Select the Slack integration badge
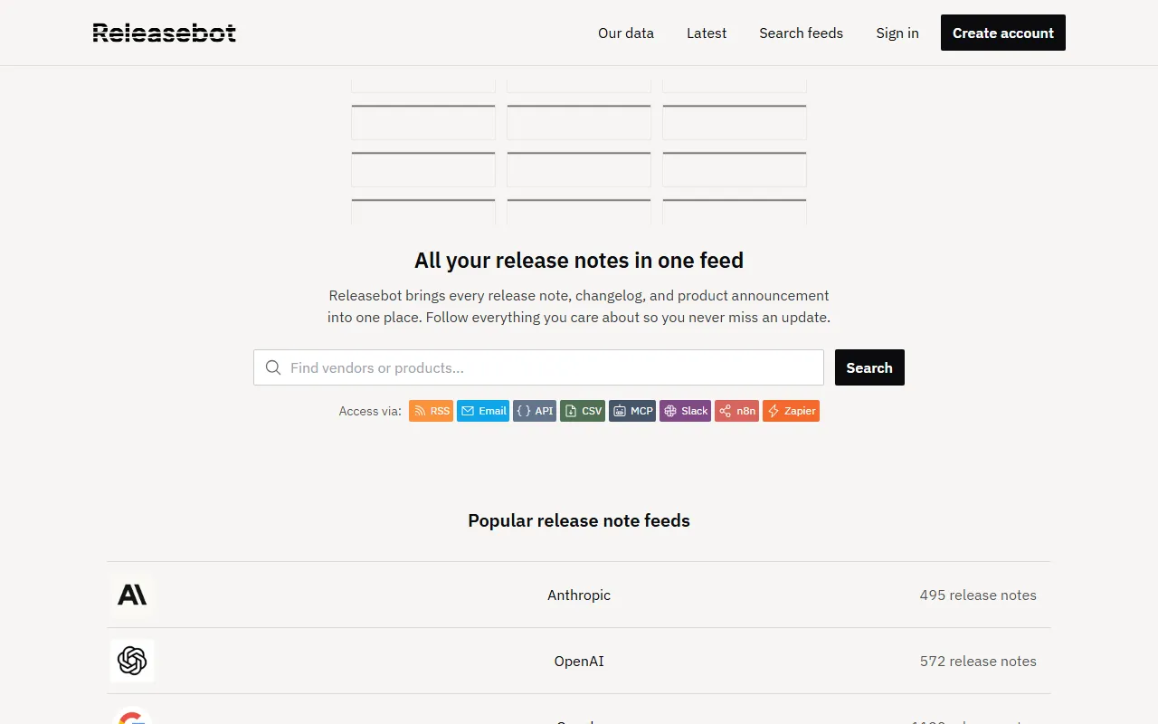 click(x=685, y=411)
